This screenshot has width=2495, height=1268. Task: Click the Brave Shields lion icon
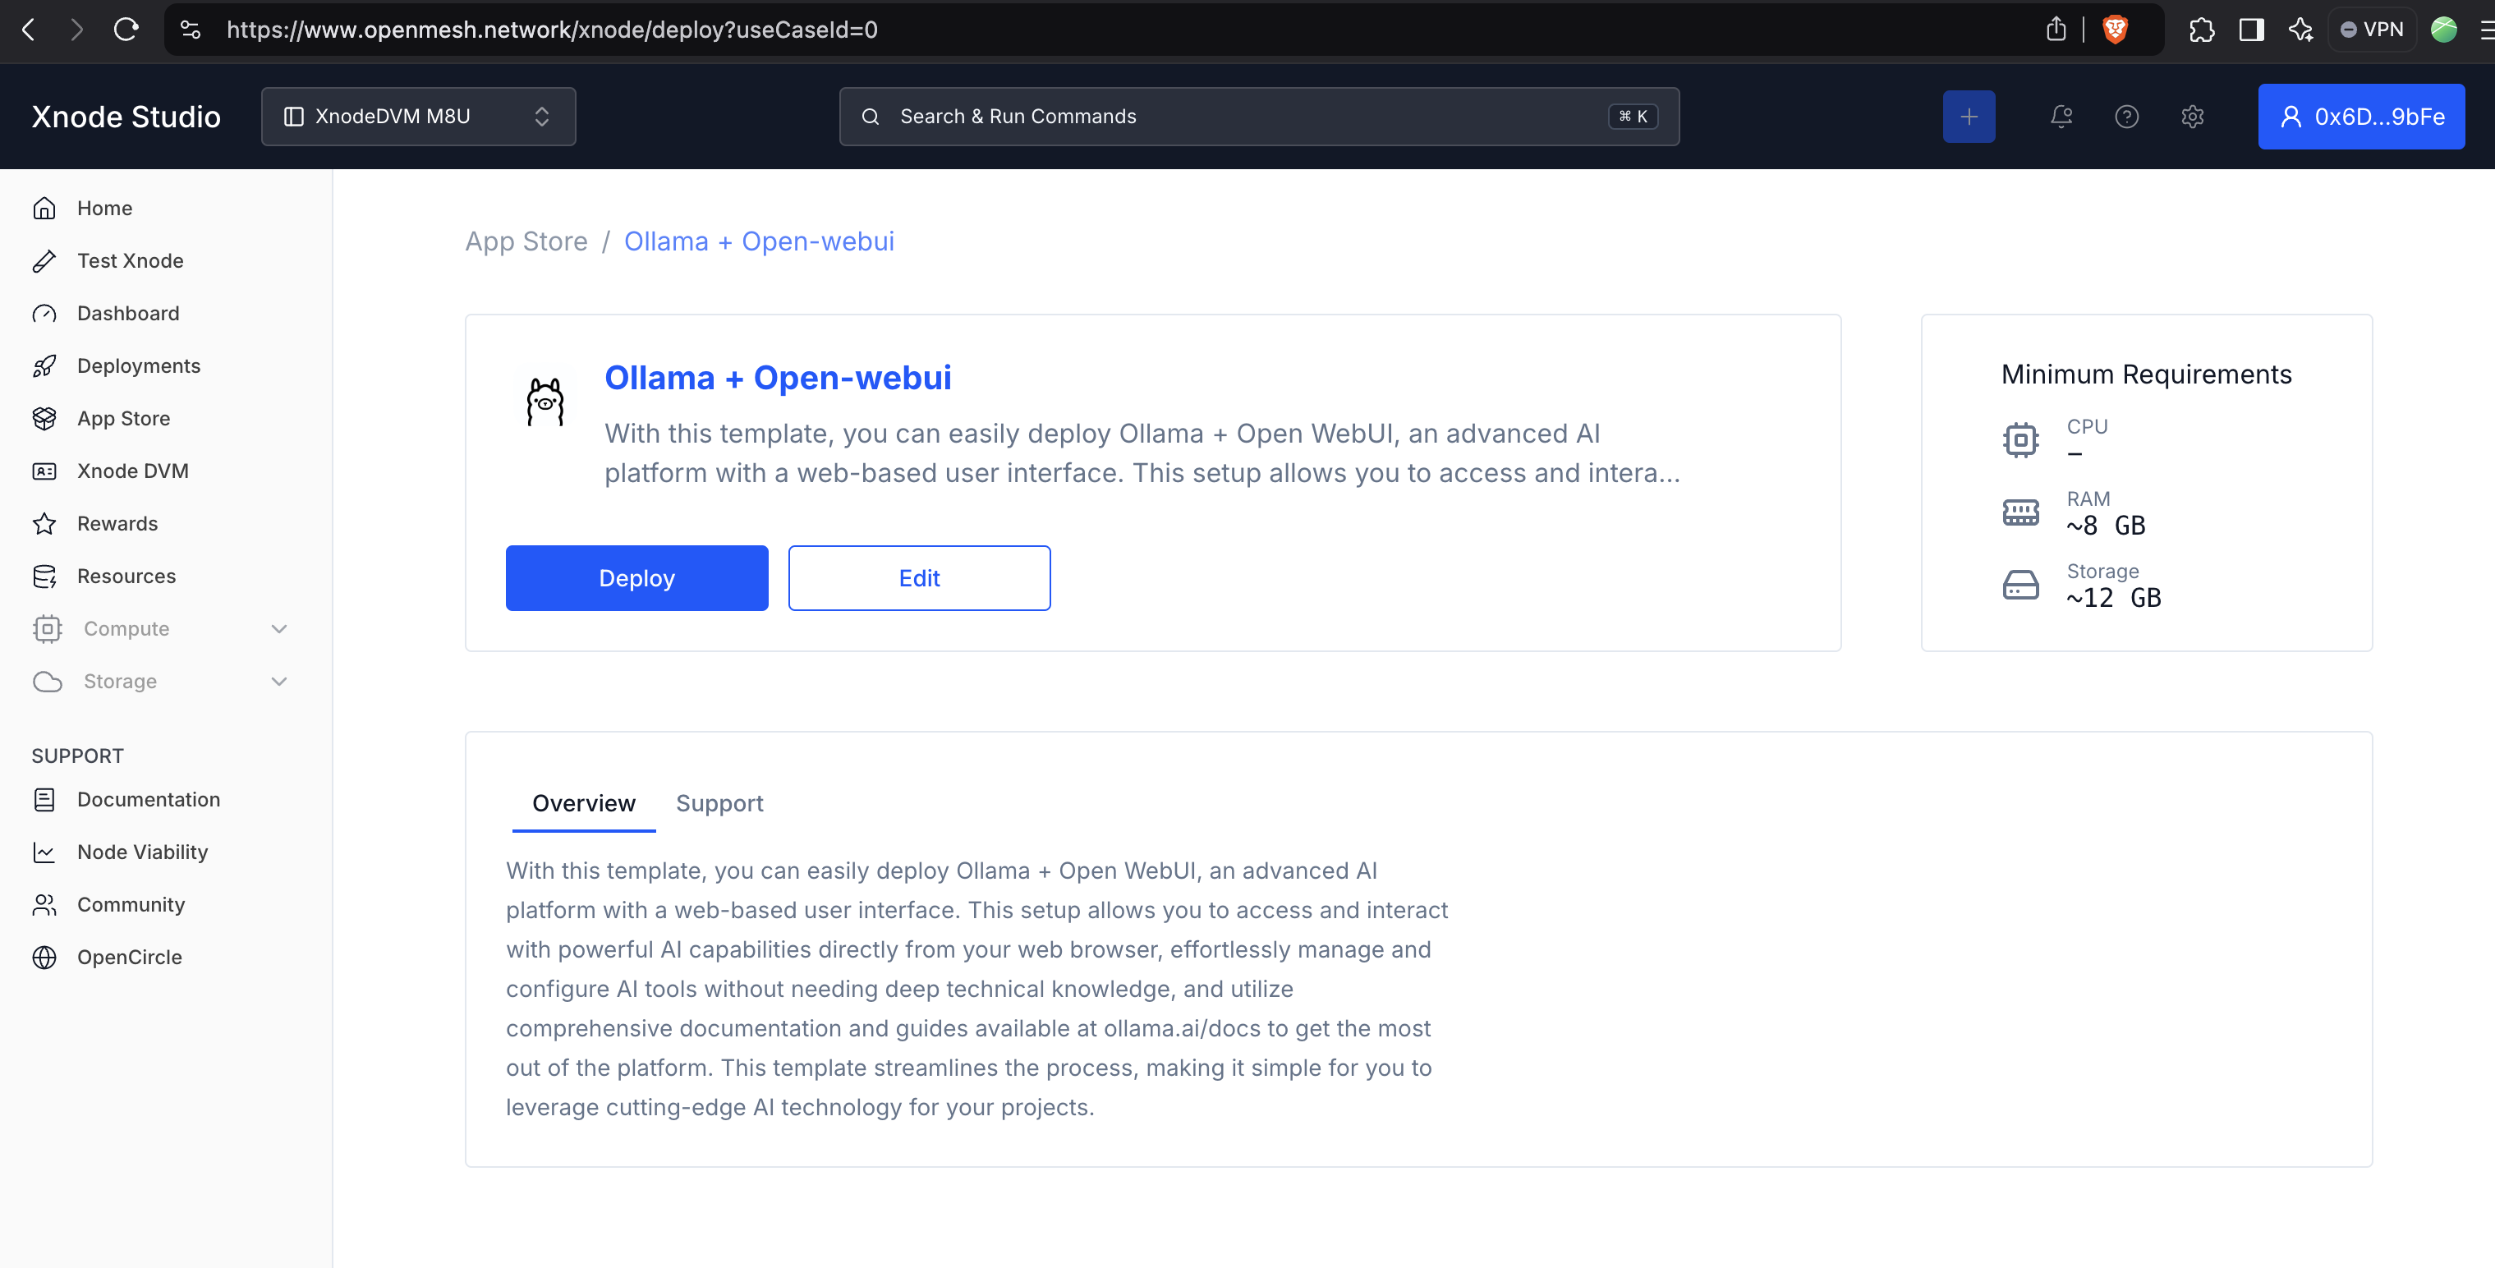coord(2115,29)
